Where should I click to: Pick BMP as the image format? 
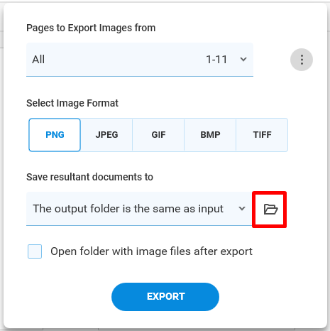[x=210, y=135]
